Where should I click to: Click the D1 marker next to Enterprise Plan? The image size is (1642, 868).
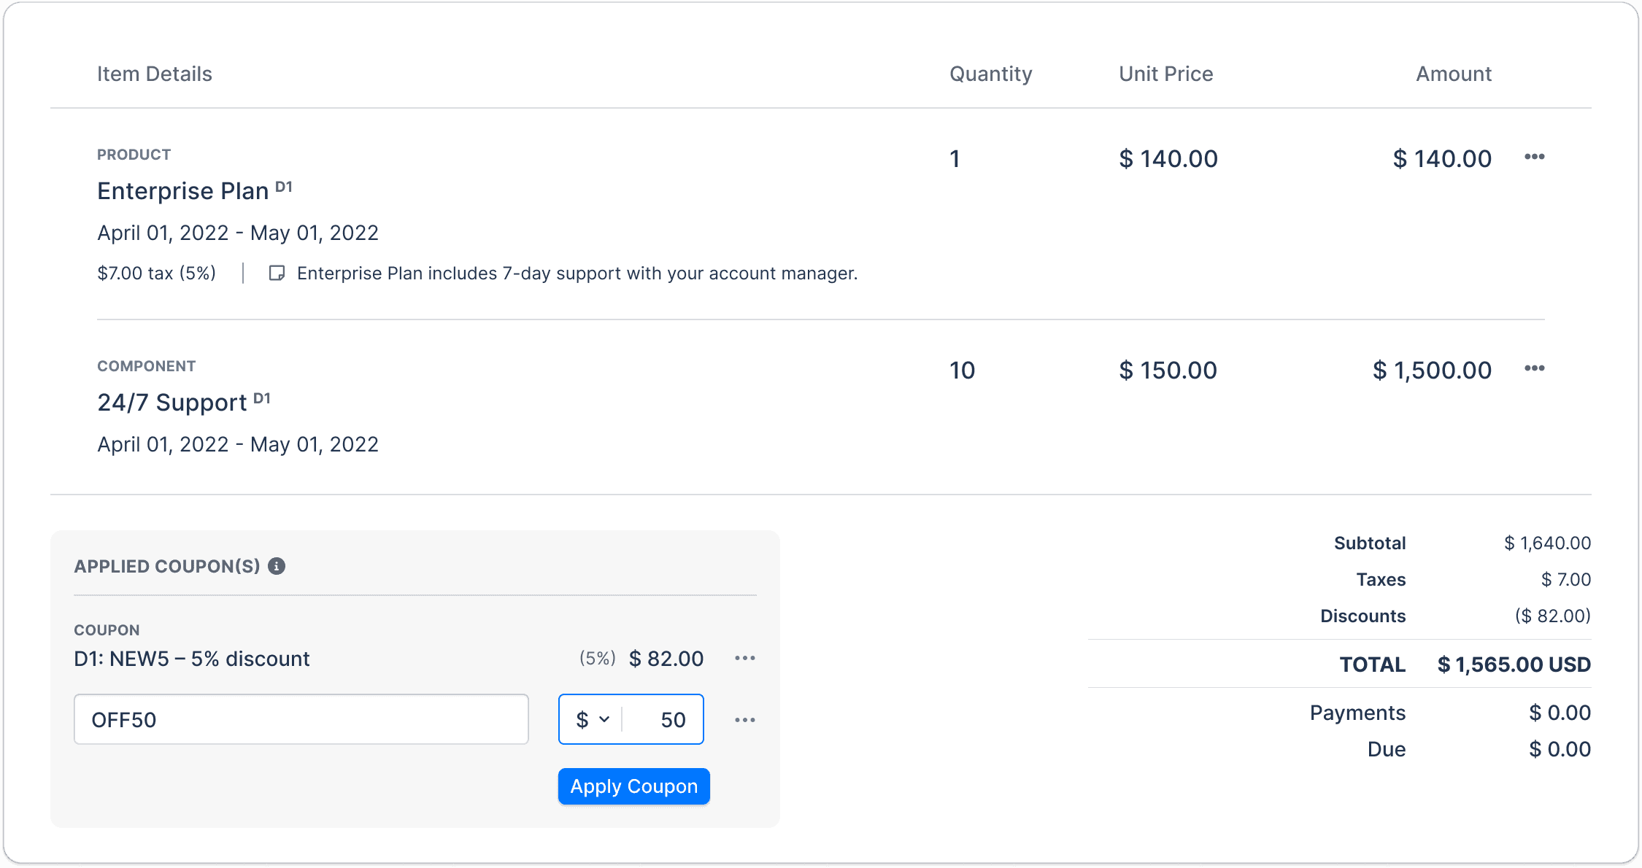tap(284, 187)
